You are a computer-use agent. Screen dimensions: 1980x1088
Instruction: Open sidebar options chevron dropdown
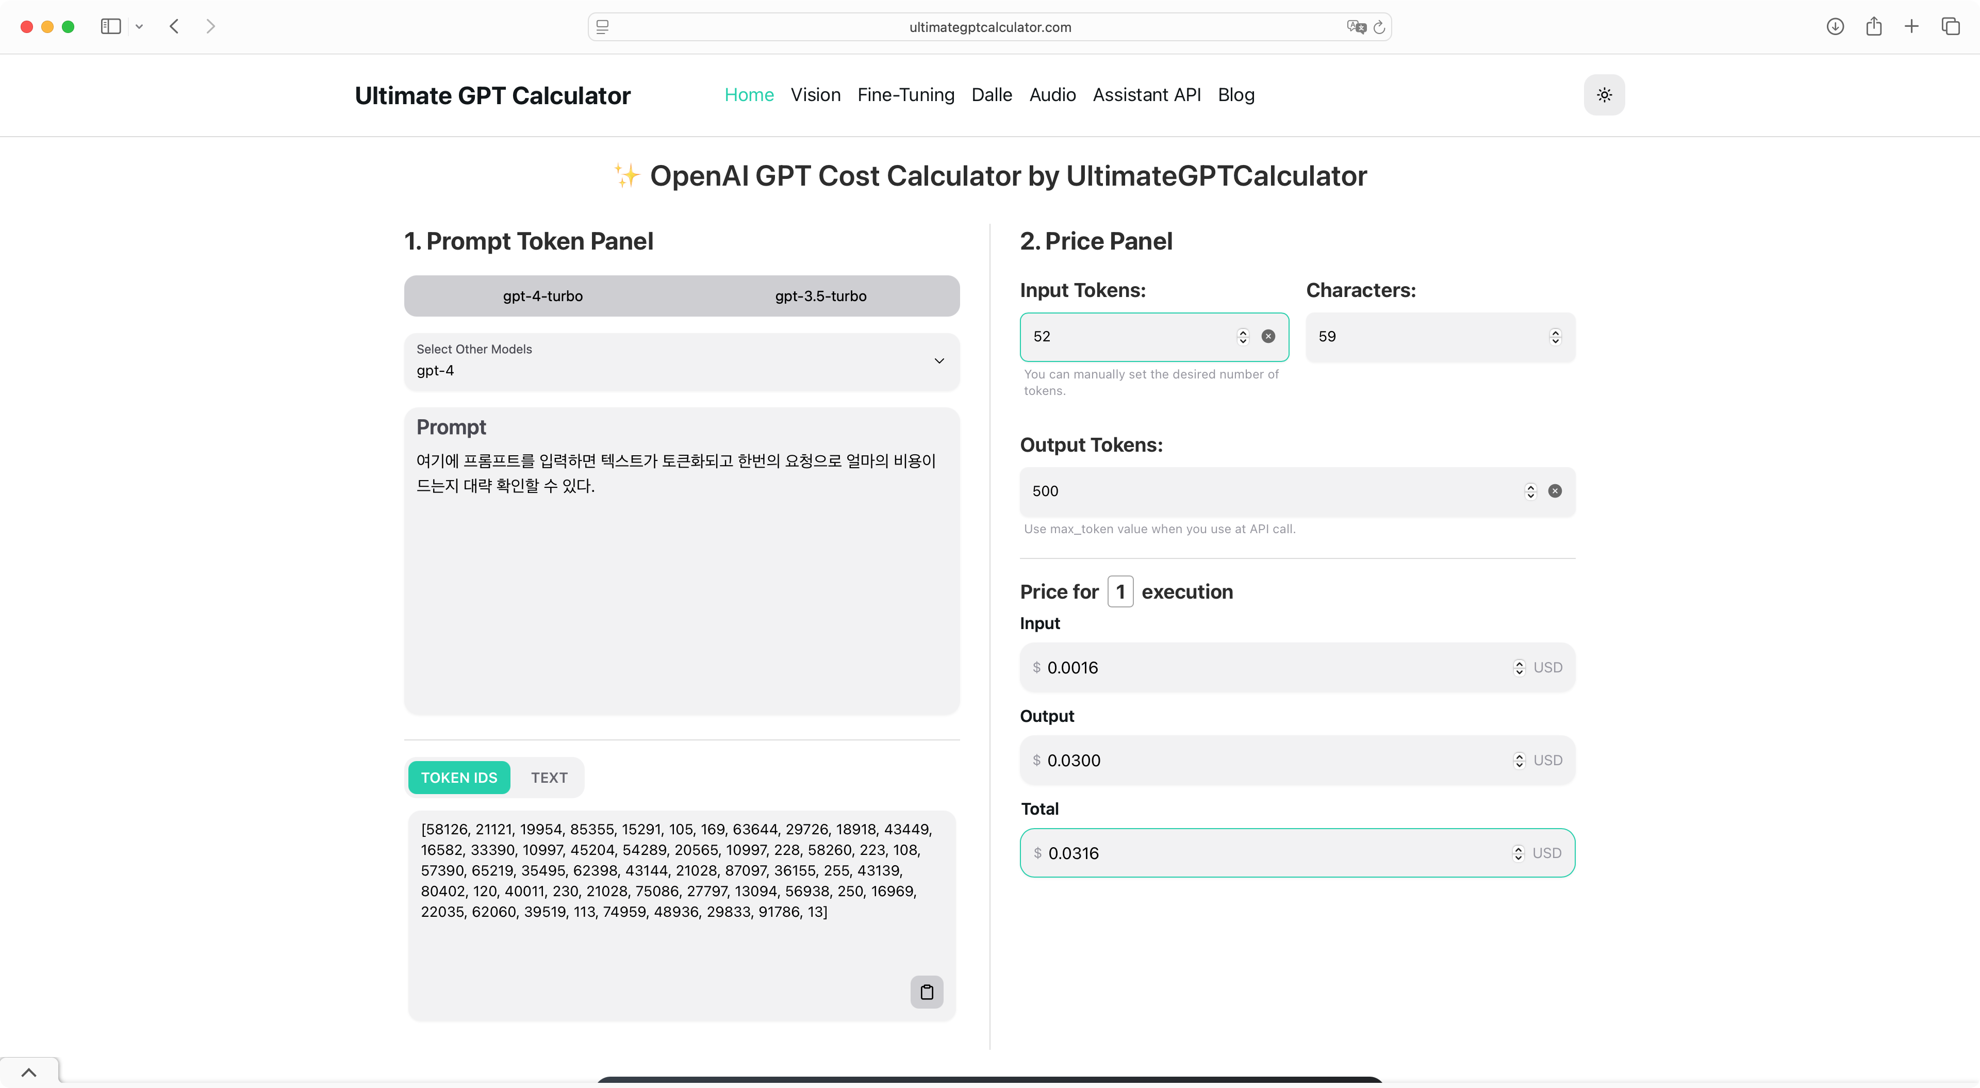click(139, 27)
